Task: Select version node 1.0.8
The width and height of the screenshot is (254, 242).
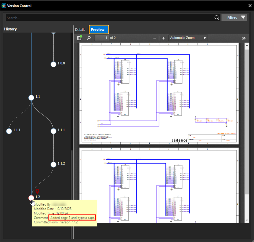Action: 53,64
